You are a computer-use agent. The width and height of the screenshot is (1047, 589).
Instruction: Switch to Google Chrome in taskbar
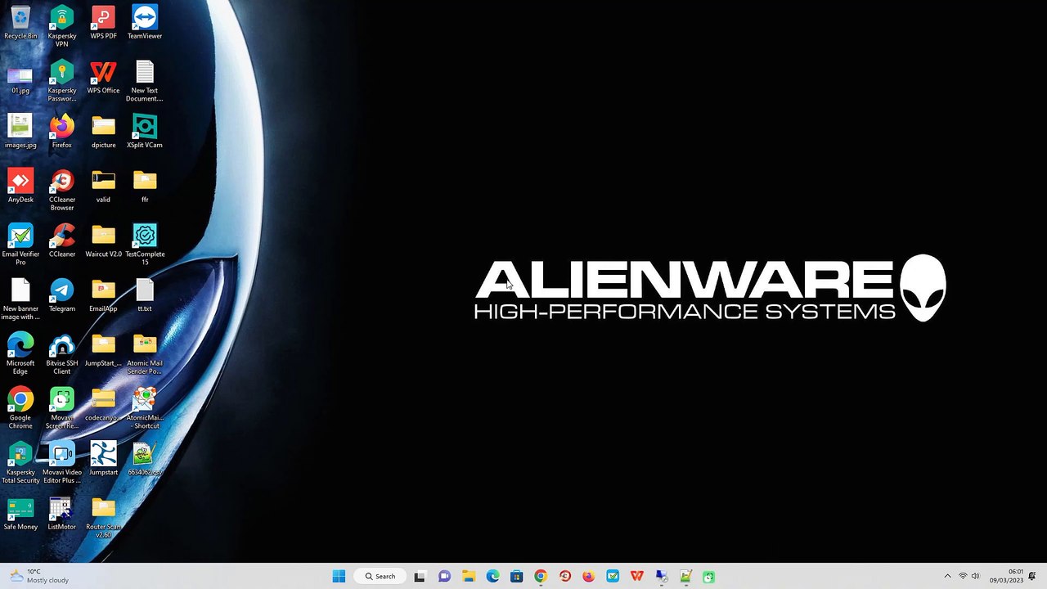click(x=541, y=576)
